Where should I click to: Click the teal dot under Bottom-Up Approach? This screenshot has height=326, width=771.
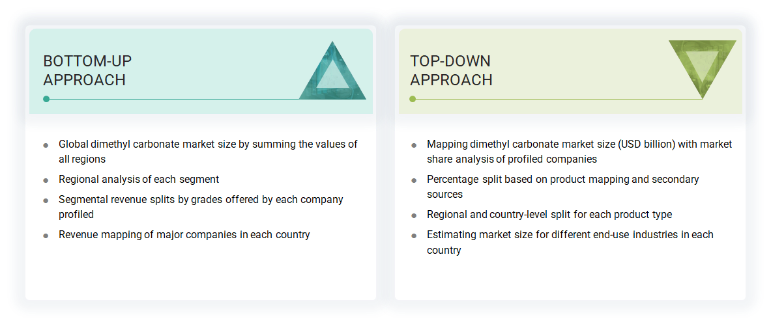click(46, 99)
